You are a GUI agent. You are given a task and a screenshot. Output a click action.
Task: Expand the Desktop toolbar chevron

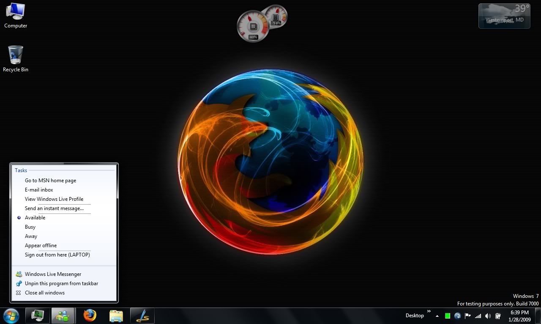(429, 312)
